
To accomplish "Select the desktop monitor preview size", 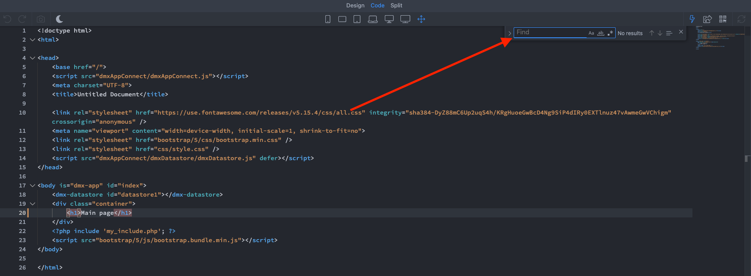I will click(389, 19).
